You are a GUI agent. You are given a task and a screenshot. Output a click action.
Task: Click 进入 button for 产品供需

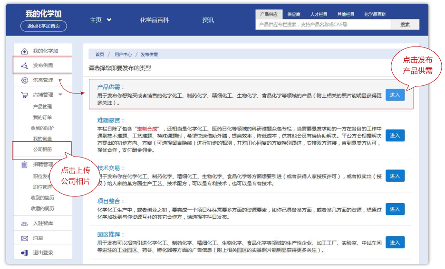pos(395,95)
